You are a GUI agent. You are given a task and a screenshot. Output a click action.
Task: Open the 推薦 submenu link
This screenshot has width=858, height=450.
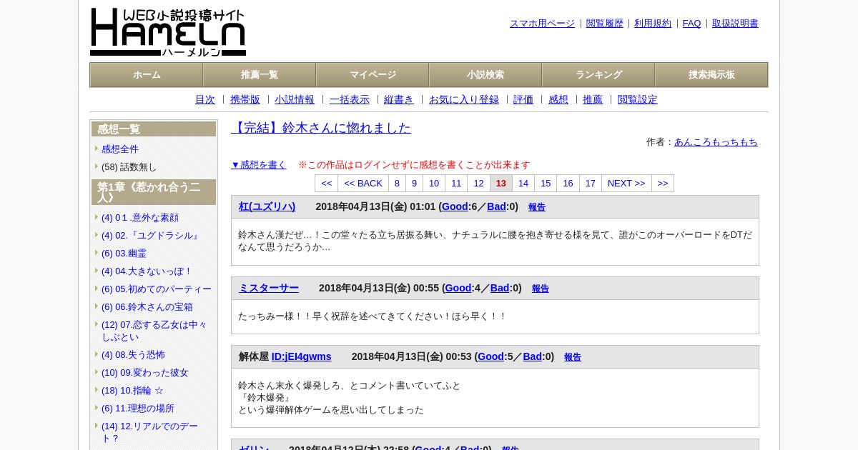tap(593, 100)
